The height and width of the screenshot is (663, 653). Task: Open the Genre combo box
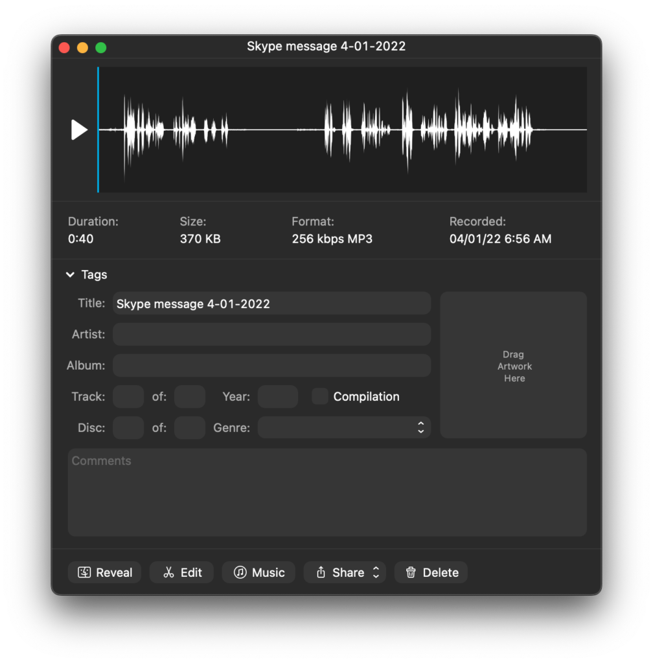pyautogui.click(x=344, y=428)
